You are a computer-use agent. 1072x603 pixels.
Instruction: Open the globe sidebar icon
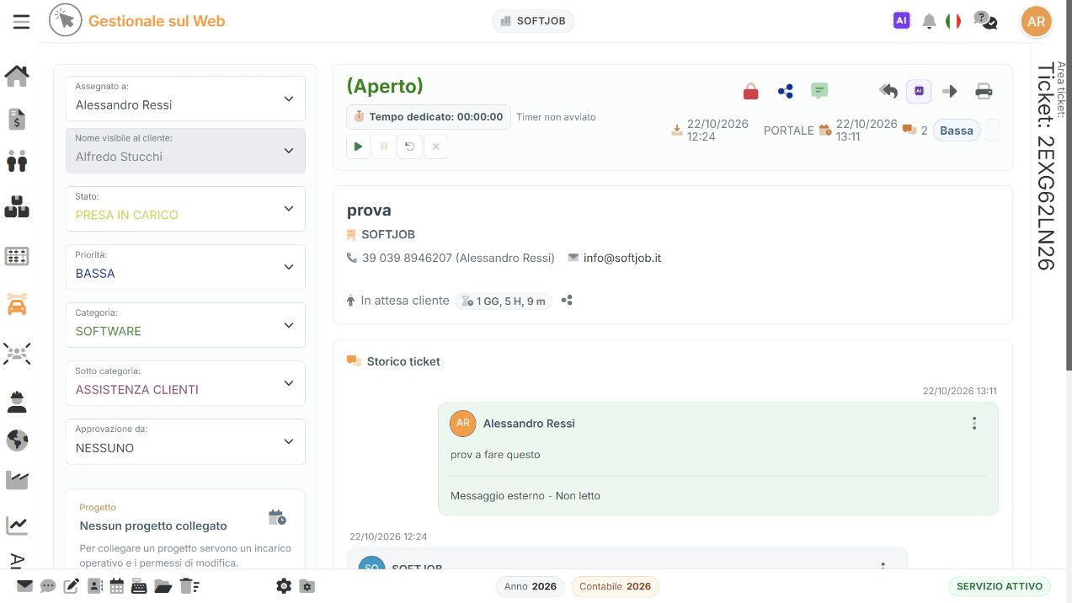click(17, 440)
